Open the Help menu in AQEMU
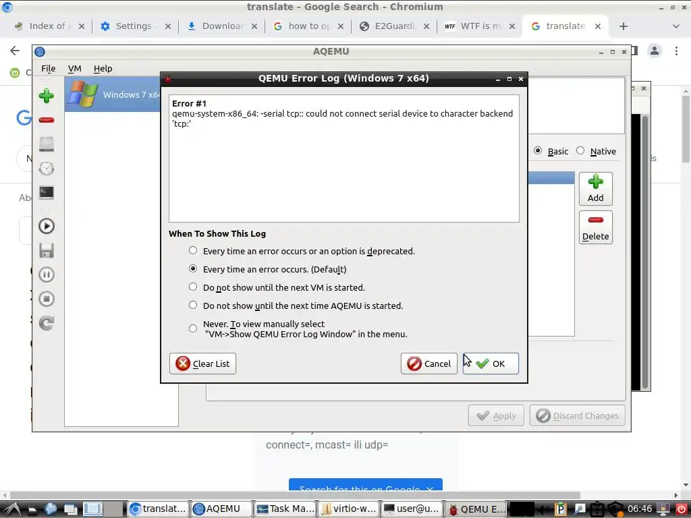This screenshot has height=518, width=691. [103, 68]
